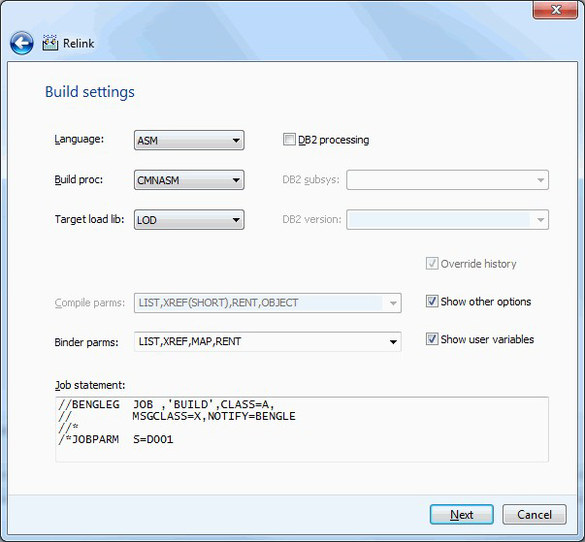585x542 pixels.
Task: Click the Binder parms text field
Action: point(260,342)
